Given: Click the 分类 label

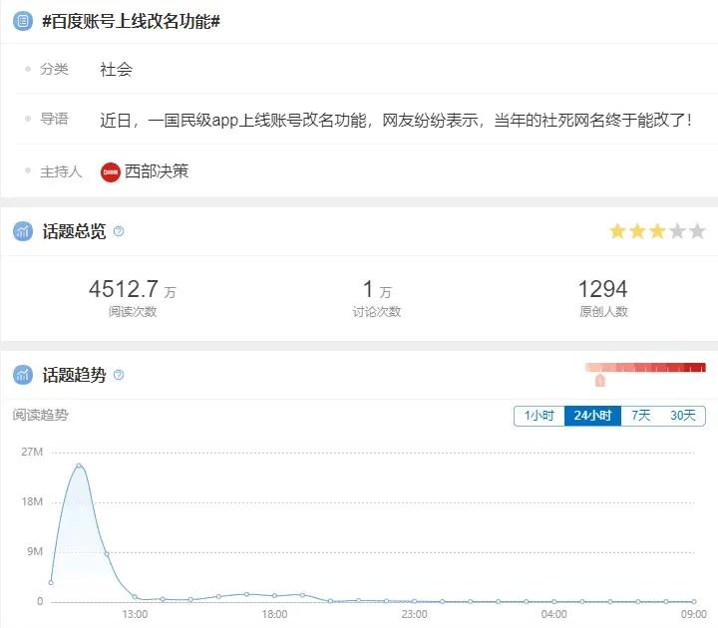Looking at the screenshot, I should (54, 69).
